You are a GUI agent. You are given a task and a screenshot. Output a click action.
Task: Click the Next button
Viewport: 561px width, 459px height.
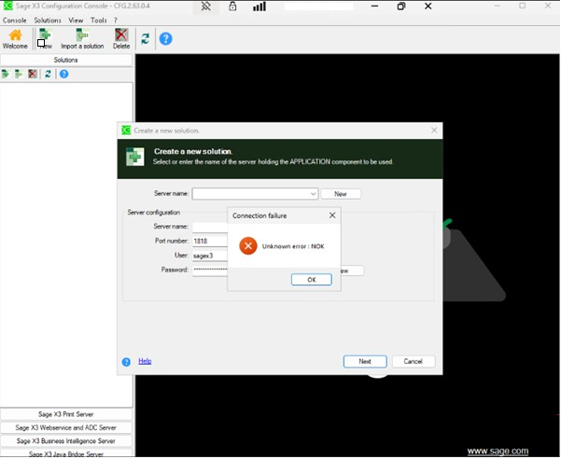[365, 361]
